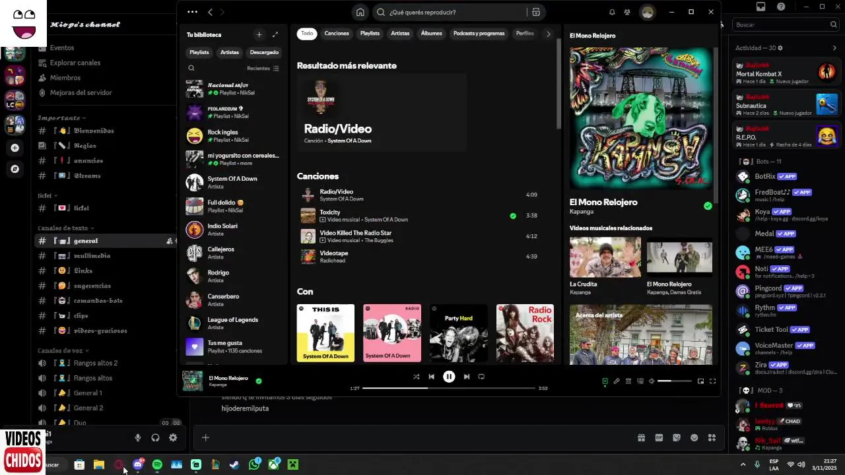This screenshot has height=475, width=845.
Task: Open Discord GIF picker
Action: pos(659,437)
